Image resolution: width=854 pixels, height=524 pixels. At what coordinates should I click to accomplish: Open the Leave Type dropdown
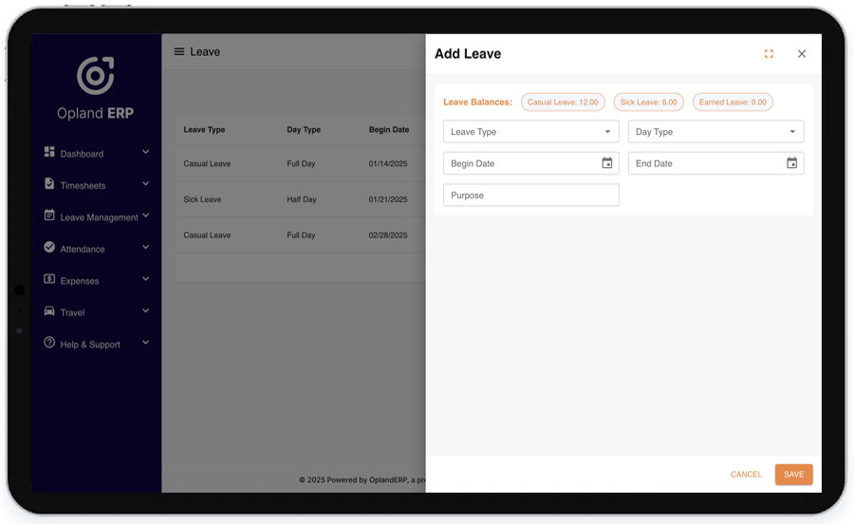pos(530,132)
